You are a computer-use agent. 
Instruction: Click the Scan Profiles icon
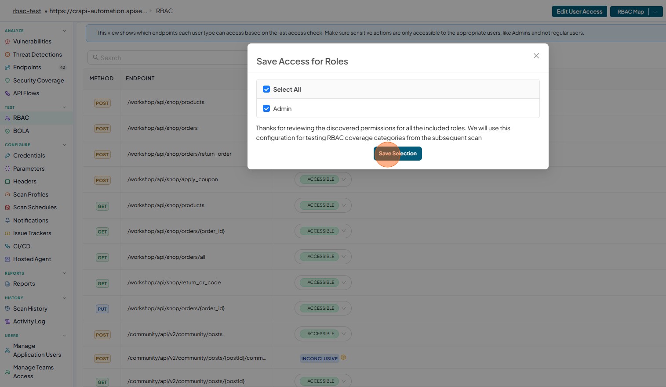[x=7, y=195]
